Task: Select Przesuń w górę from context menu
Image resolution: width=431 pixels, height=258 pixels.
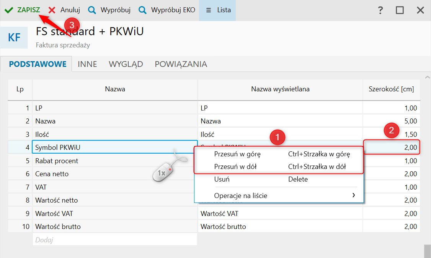Action: tap(237, 154)
